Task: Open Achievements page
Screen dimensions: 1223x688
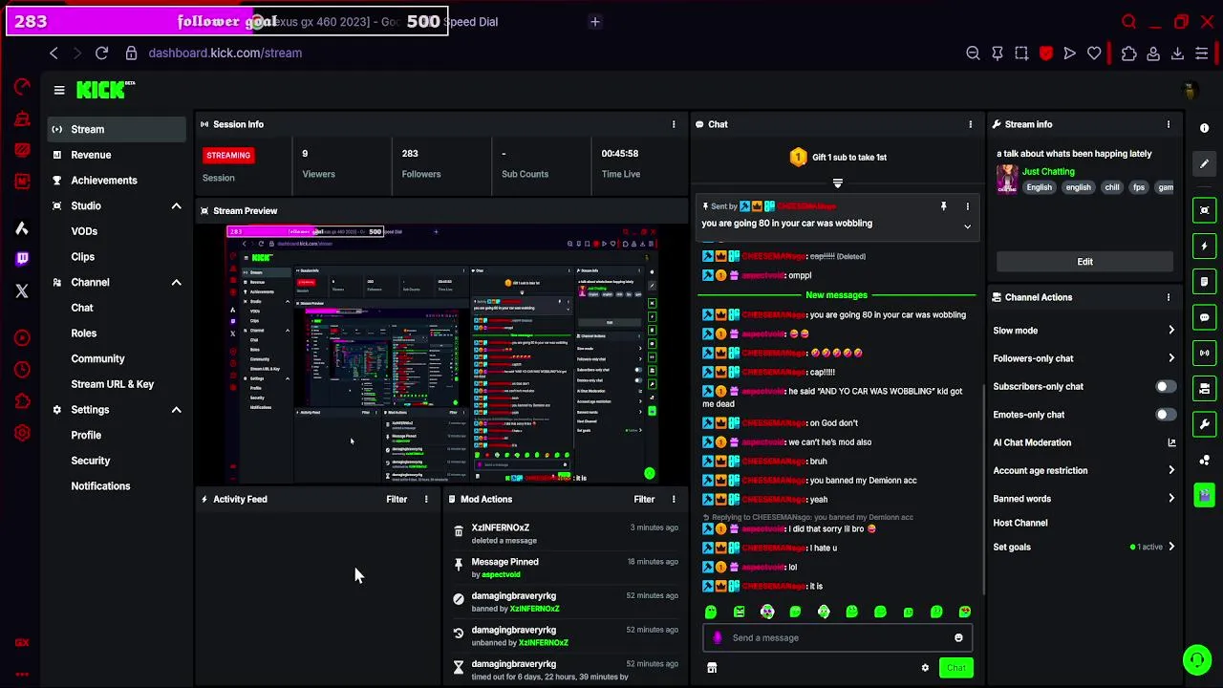Action: [104, 181]
